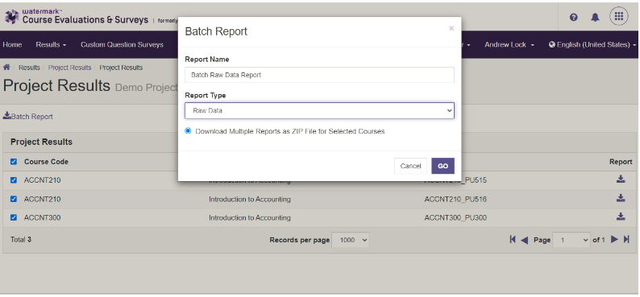Click the GO button
Viewport: 640px width, 297px height.
click(x=443, y=166)
